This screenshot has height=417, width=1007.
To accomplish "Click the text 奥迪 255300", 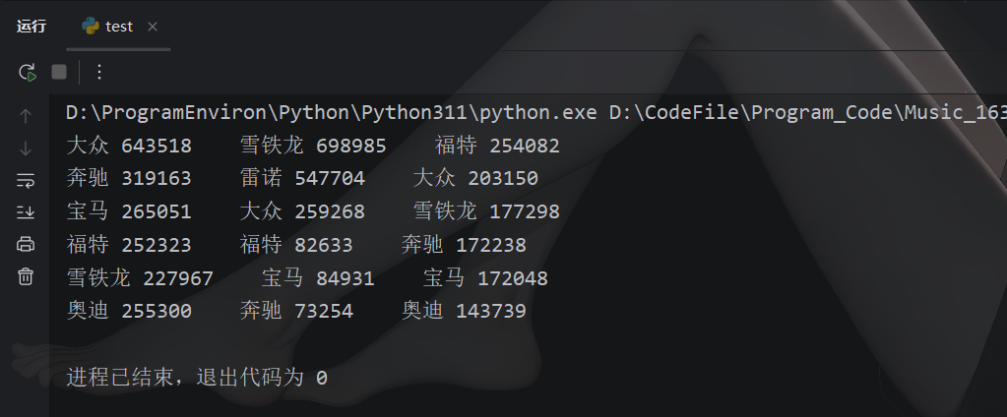I will click(129, 311).
